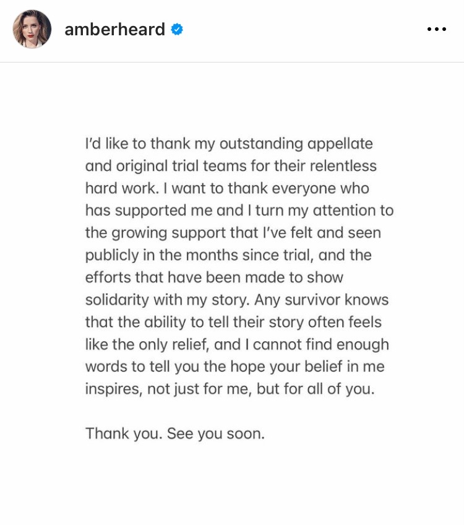Click the line 'has supported me and I turn my attention to'

pyautogui.click(x=239, y=210)
